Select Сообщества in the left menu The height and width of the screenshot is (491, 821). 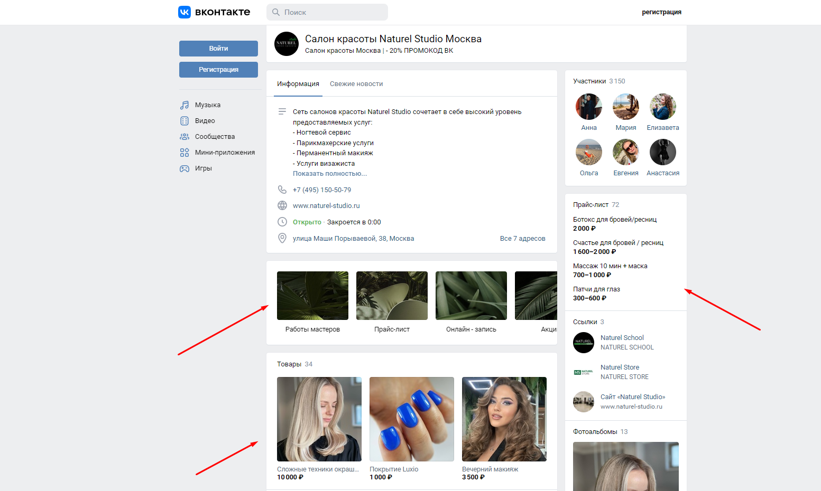click(215, 137)
